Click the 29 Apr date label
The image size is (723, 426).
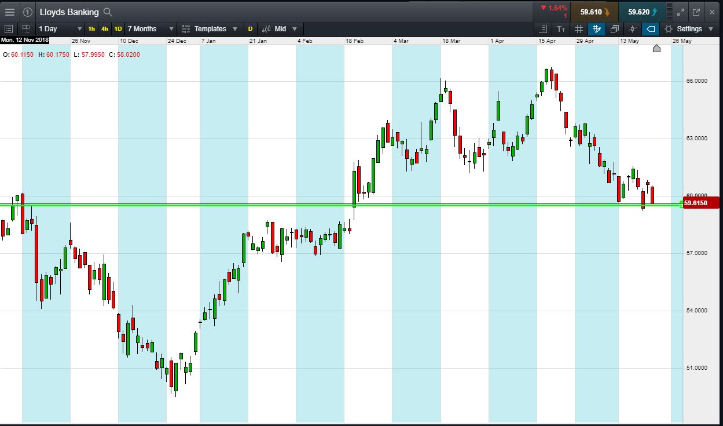point(585,41)
